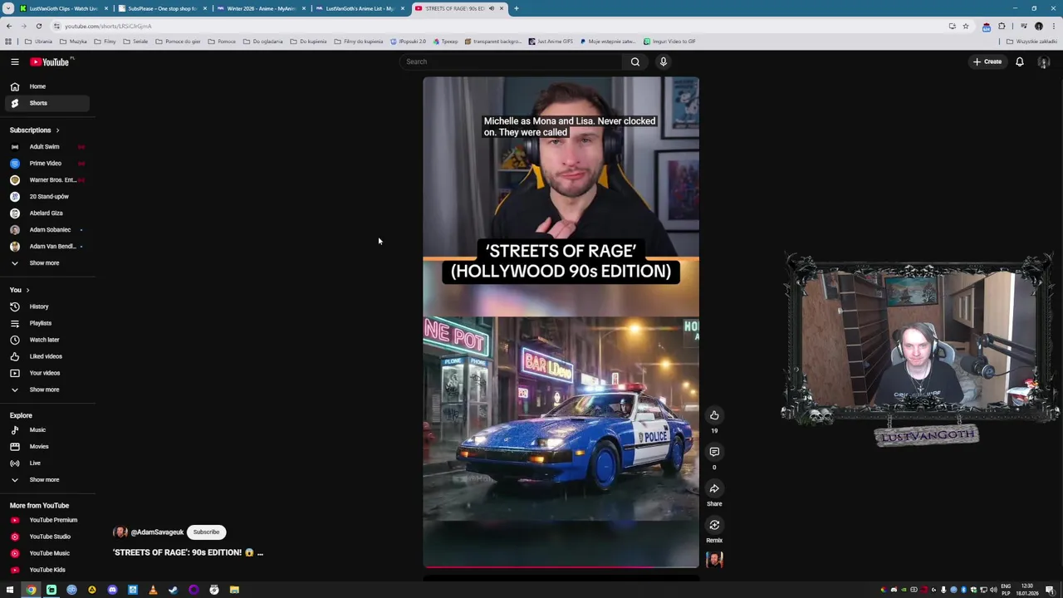Screen dimensions: 1063x598
Task: Open the YouTube account avatar menu
Action: (x=1044, y=61)
